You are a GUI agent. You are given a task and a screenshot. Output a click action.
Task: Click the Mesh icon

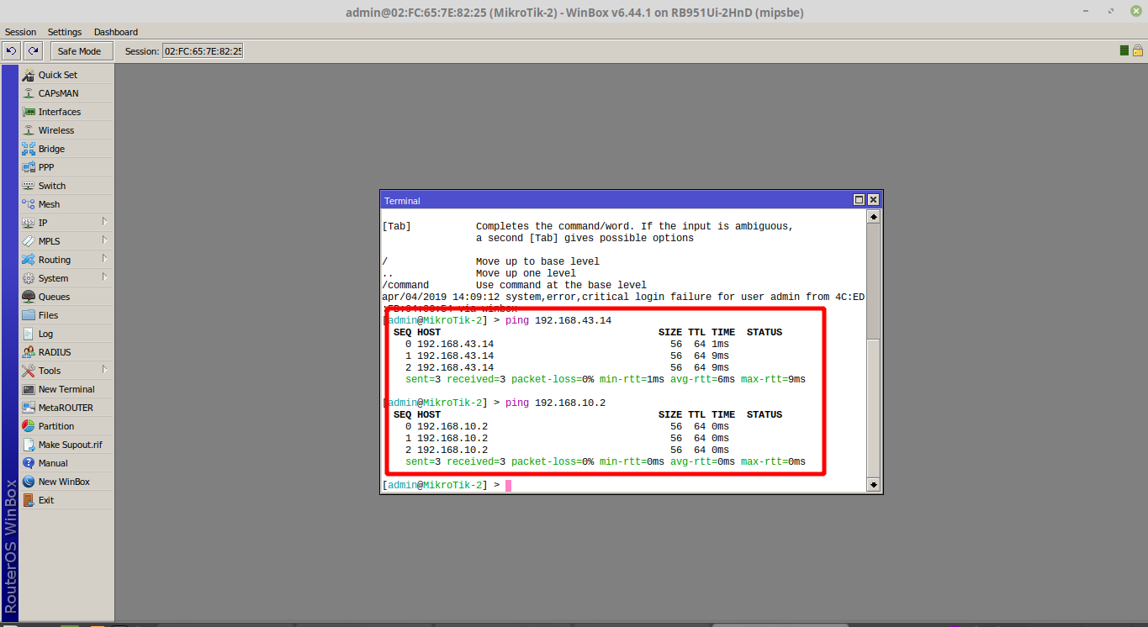click(x=29, y=204)
